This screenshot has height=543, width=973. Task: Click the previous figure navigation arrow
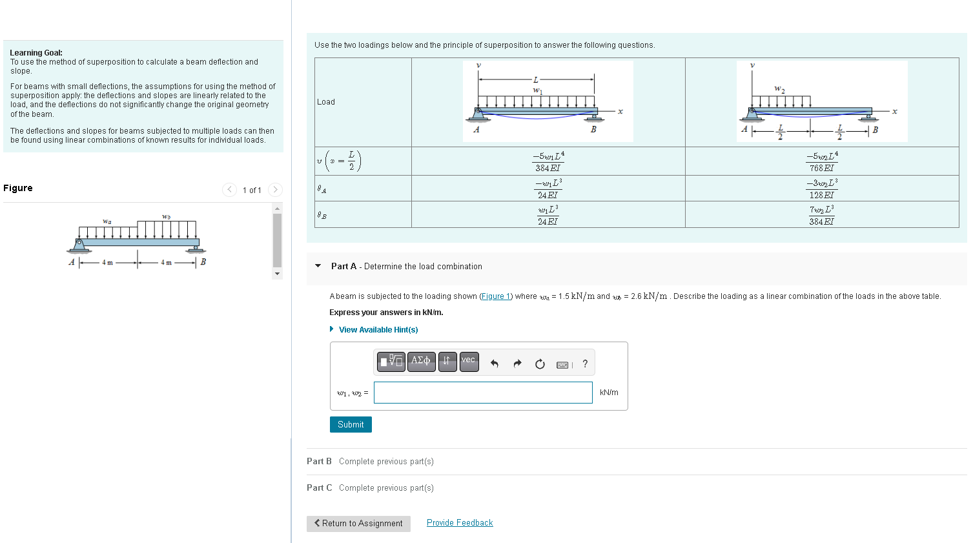[229, 190]
